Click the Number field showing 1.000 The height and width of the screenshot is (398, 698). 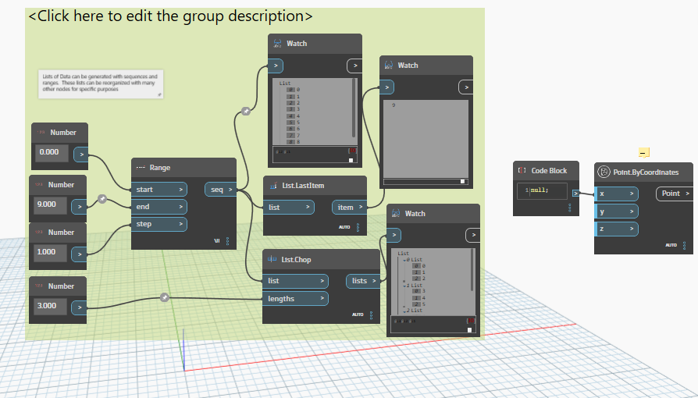coord(50,252)
